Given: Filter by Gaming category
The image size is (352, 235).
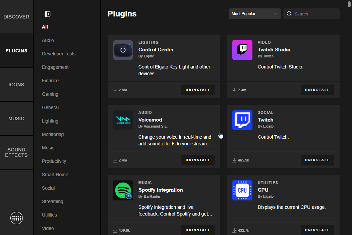Looking at the screenshot, I should [50, 94].
